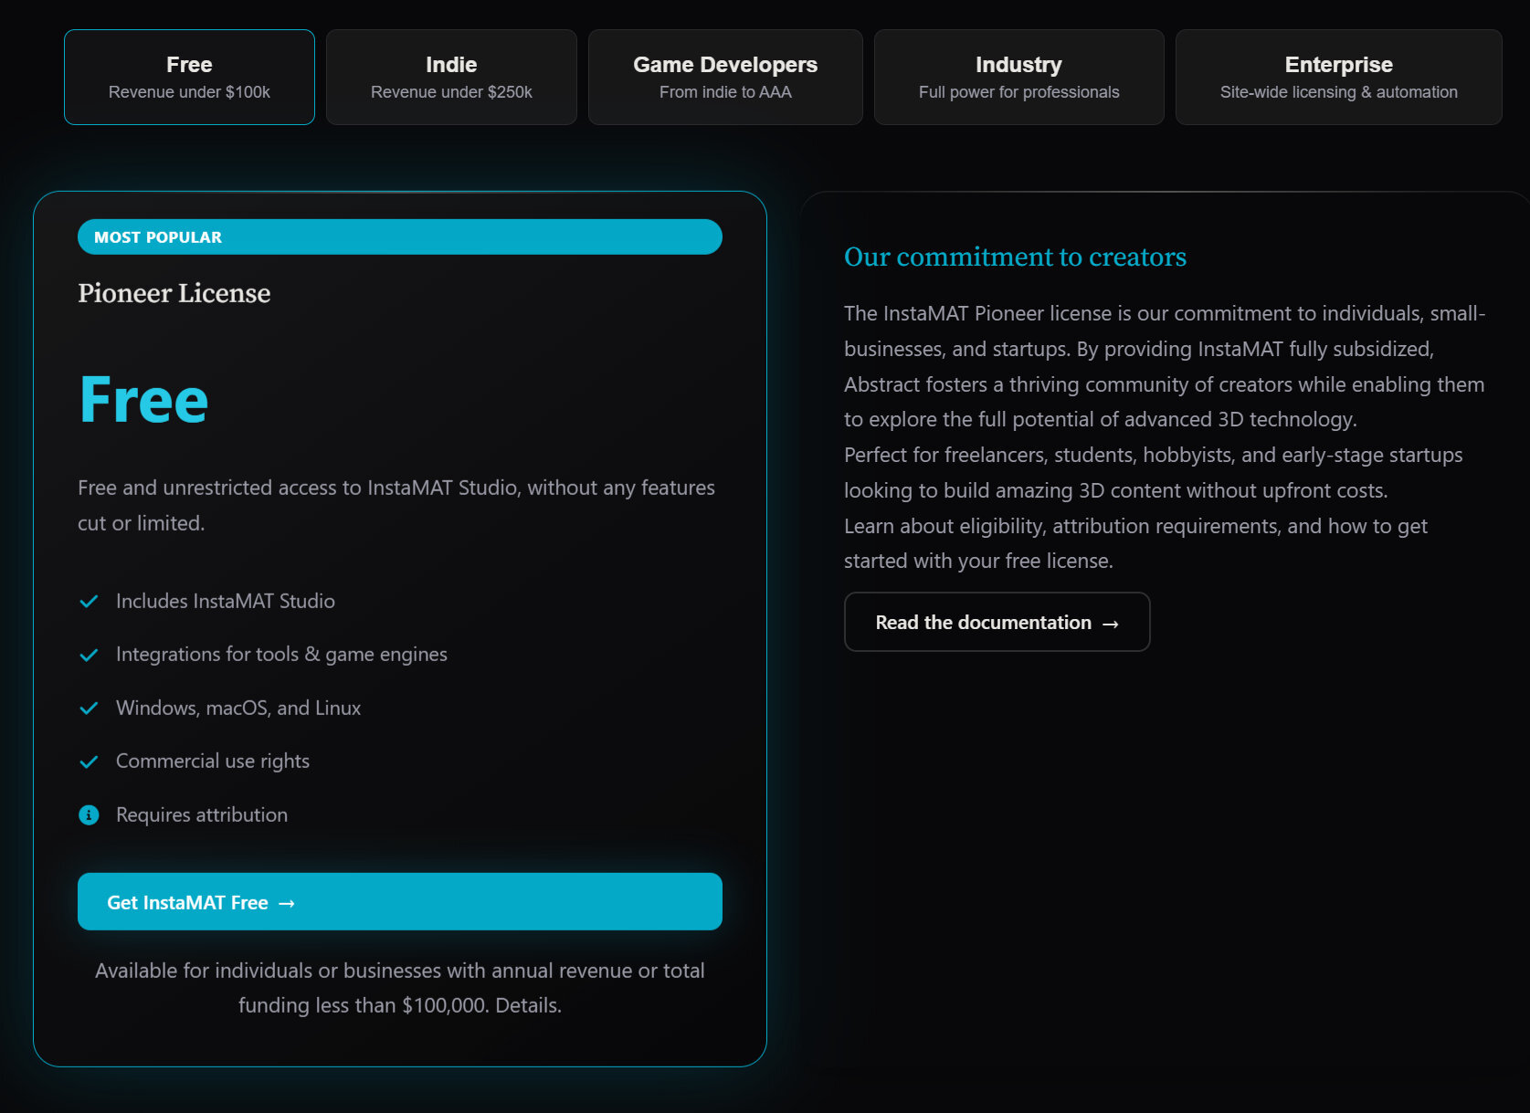
Task: Click the arrow on Read the documentation
Action: [1111, 624]
